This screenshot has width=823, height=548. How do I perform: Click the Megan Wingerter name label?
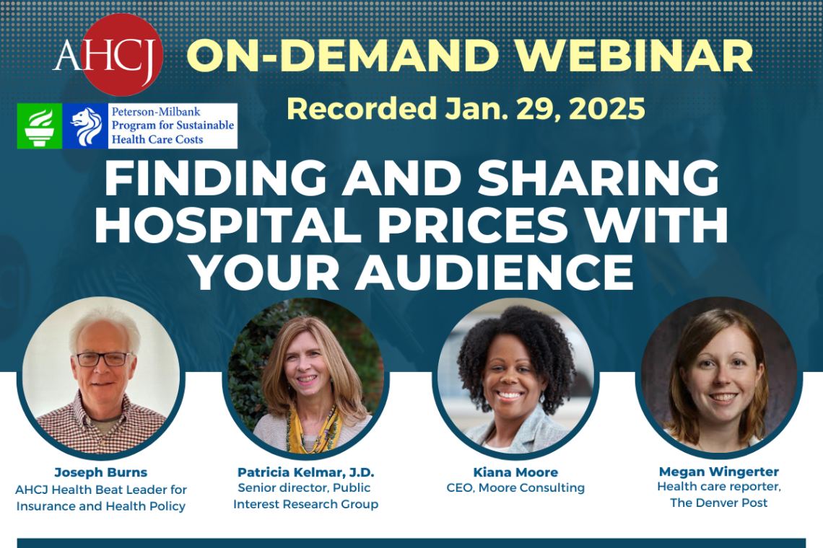(718, 472)
